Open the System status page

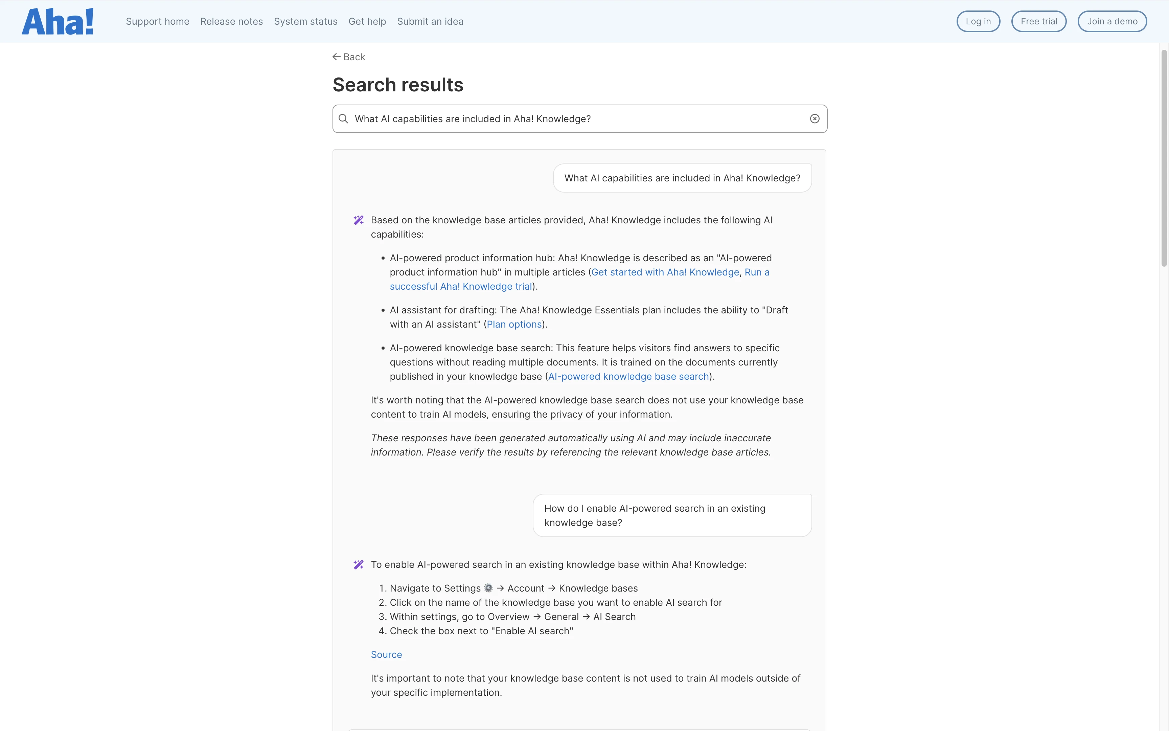[305, 22]
